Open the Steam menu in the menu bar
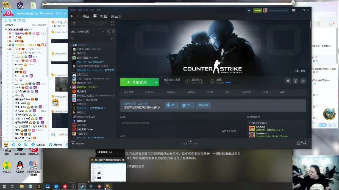This screenshot has height=190, width=339. 73,10
